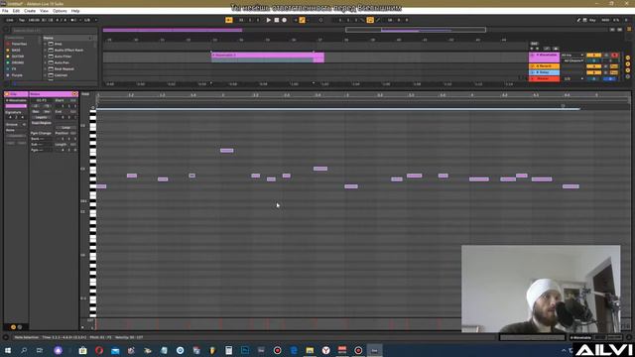Click the Windows taskbar search icon
Image resolution: width=635 pixels, height=357 pixels.
pos(24,350)
